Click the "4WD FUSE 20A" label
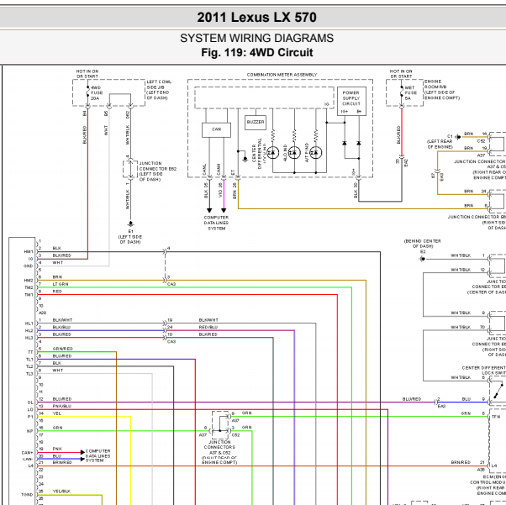Image resolution: width=506 pixels, height=505 pixels. [x=97, y=93]
